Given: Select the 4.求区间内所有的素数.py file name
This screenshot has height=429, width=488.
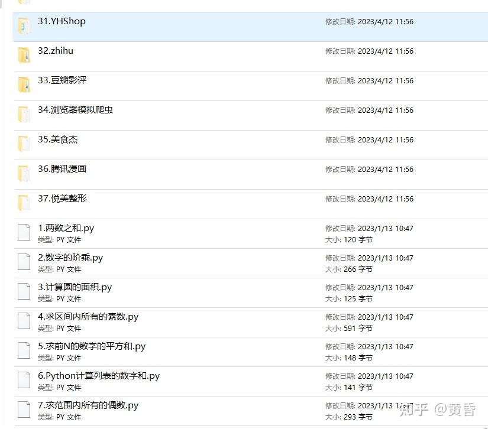Looking at the screenshot, I should [x=88, y=317].
